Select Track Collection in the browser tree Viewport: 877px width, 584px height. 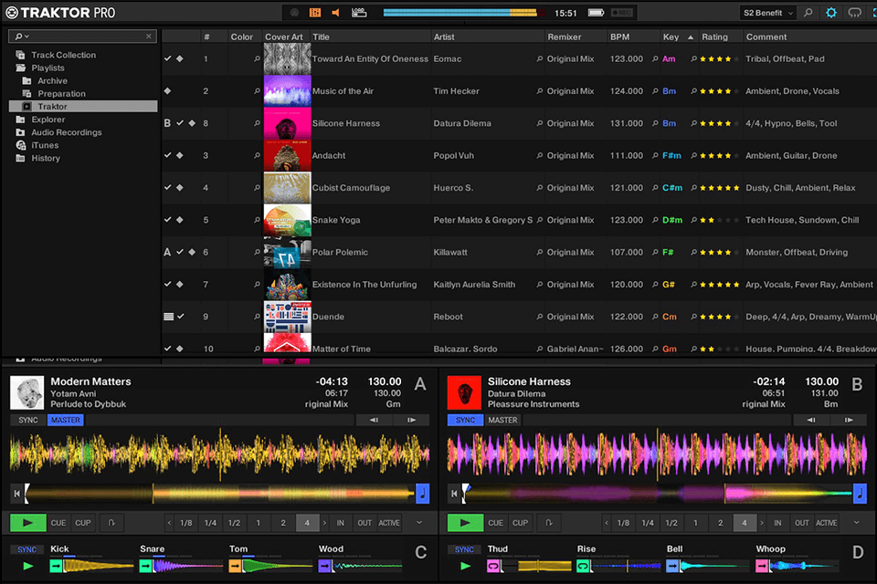63,55
